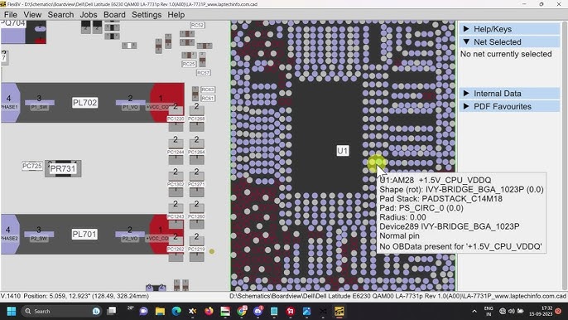Open Google Chrome from taskbar
This screenshot has height=320, width=568.
pyautogui.click(x=242, y=311)
